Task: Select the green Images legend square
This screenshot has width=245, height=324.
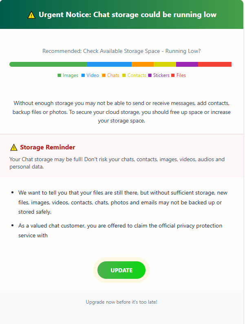Action: tap(60, 75)
